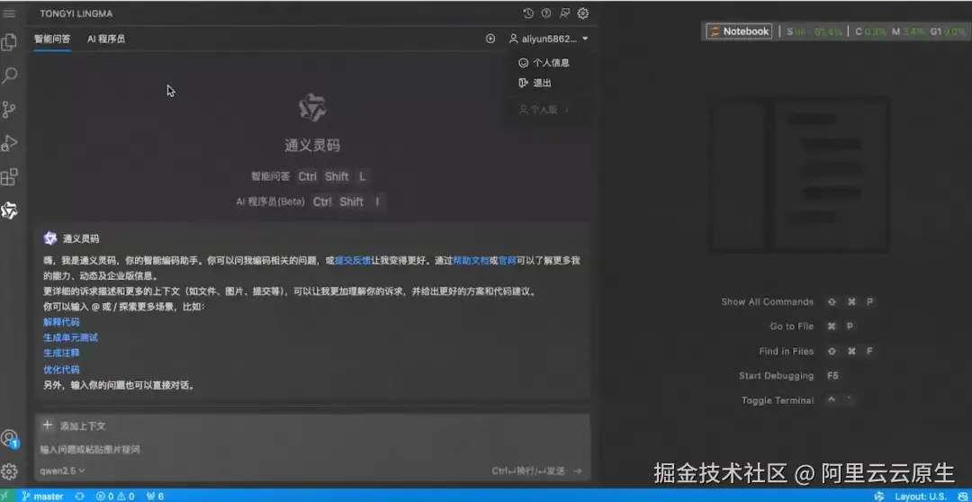Viewport: 972px width, 502px height.
Task: Open the Extensions blocks icon
Action: pos(9,177)
